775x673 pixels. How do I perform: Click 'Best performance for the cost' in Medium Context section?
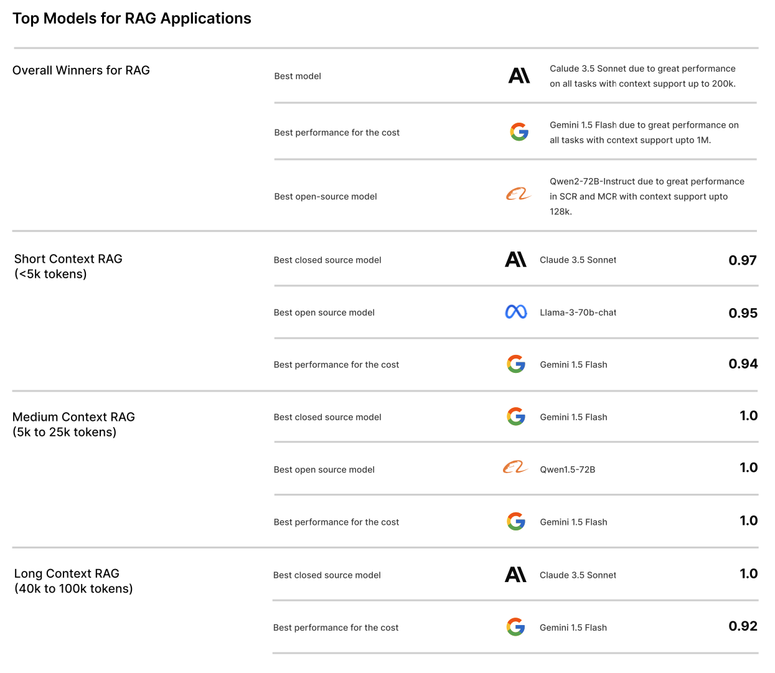coord(336,522)
